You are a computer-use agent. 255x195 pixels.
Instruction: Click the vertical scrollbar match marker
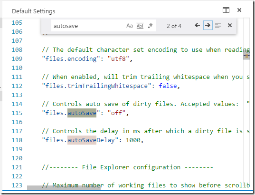pyautogui.click(x=246, y=56)
